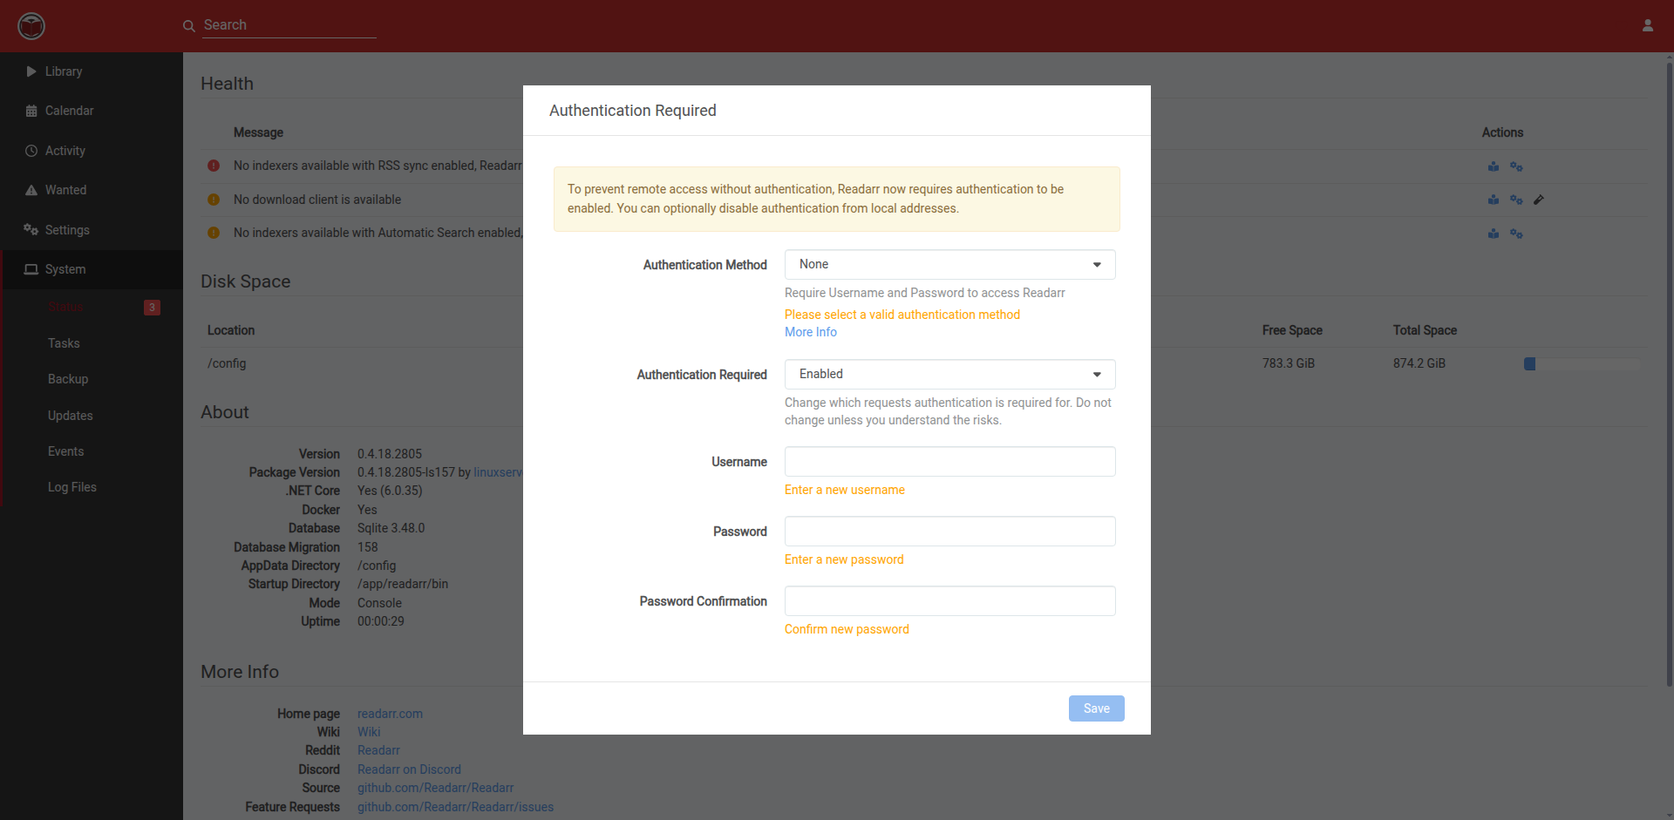Click the Location column header
This screenshot has height=820, width=1674.
pos(231,330)
